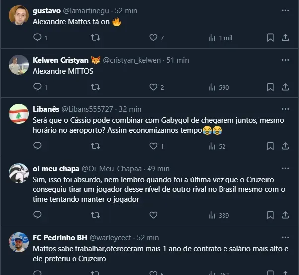Reply to gustavo's tweet
Screen dimensions: 299x275
[x=38, y=38]
